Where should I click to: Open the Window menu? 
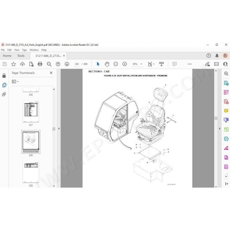click(x=34, y=50)
